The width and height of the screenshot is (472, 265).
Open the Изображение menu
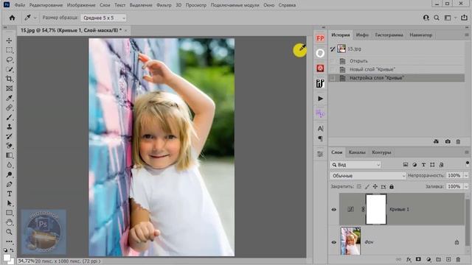pyautogui.click(x=81, y=5)
